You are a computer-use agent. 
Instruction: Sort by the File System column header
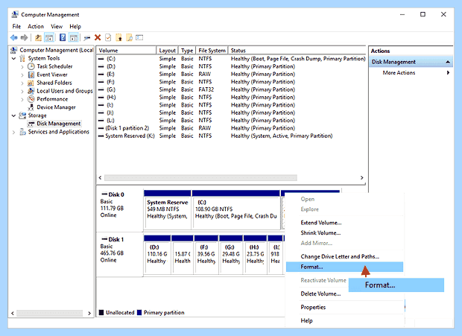[212, 51]
